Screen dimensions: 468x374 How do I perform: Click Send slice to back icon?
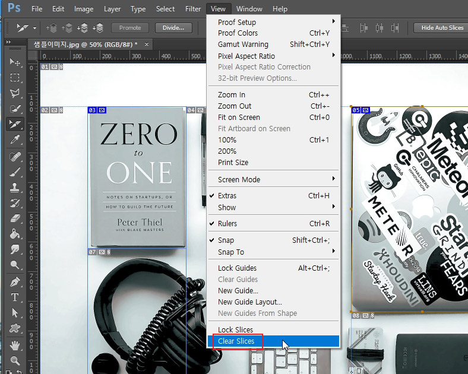[98, 28]
